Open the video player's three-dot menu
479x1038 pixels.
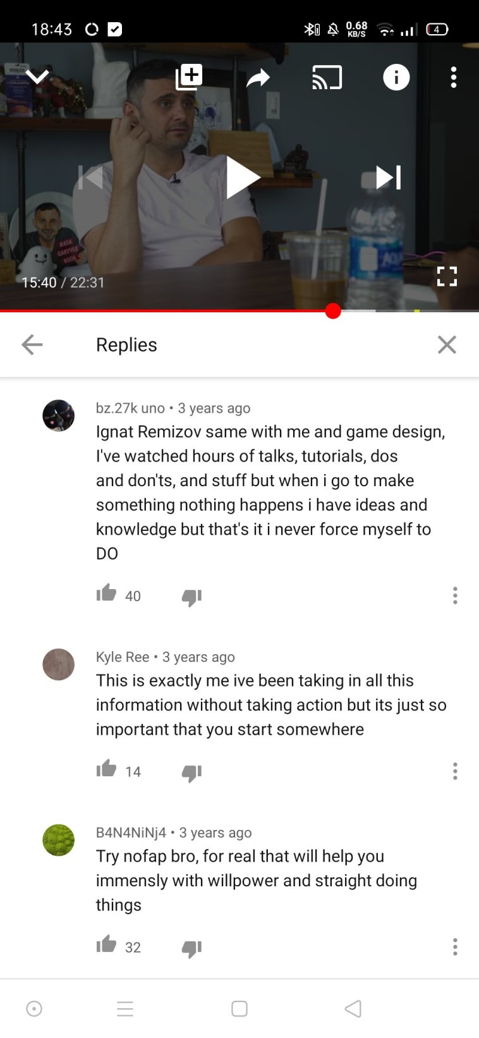pyautogui.click(x=453, y=77)
